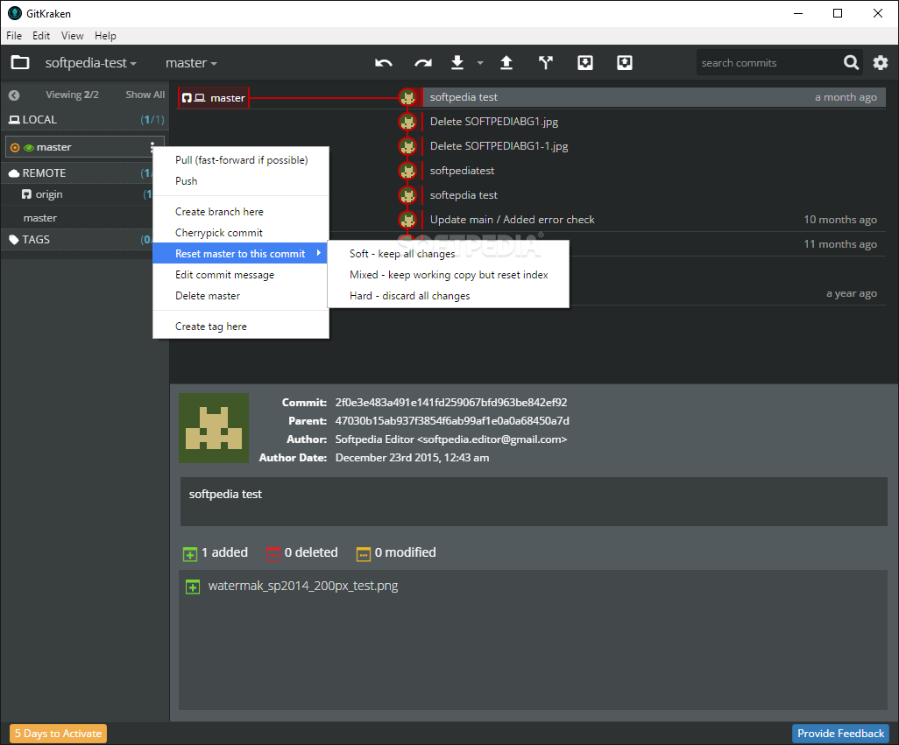Open the View menu
The image size is (899, 745).
coord(72,36)
